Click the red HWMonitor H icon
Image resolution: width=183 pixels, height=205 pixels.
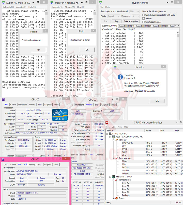pyautogui.click(x=107, y=122)
